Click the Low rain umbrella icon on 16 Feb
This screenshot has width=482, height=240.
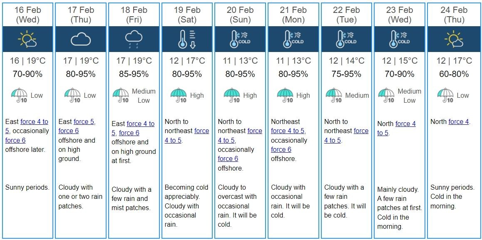click(x=19, y=96)
